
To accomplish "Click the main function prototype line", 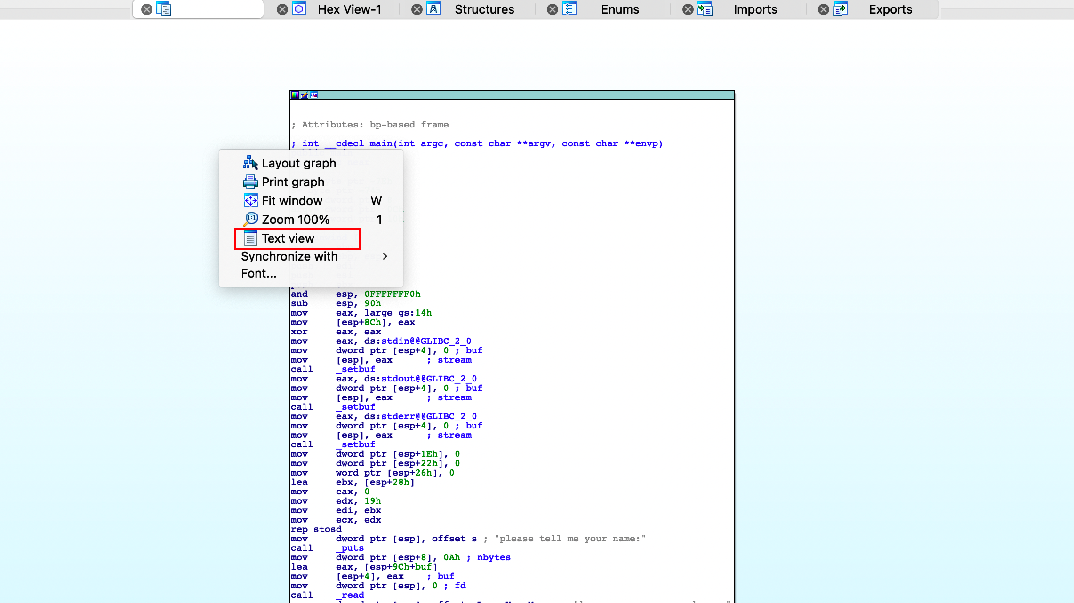I will click(476, 143).
